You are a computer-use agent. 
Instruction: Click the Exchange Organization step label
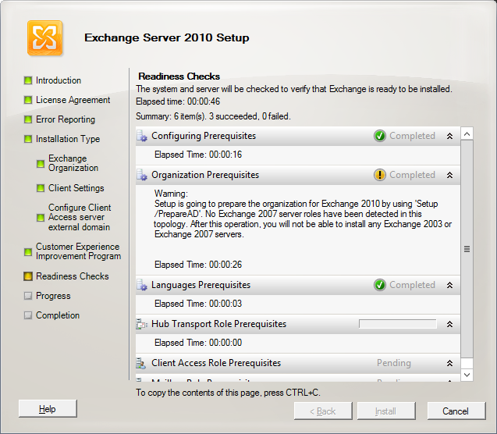(73, 163)
